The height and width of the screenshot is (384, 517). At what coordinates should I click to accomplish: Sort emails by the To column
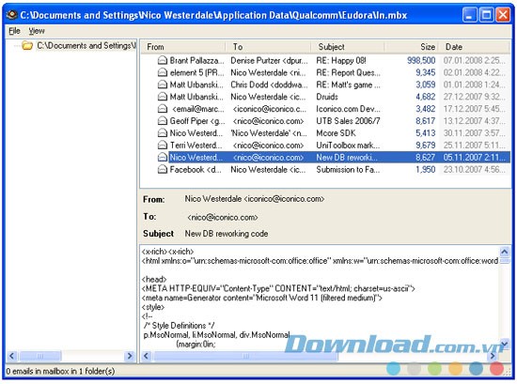click(x=268, y=47)
